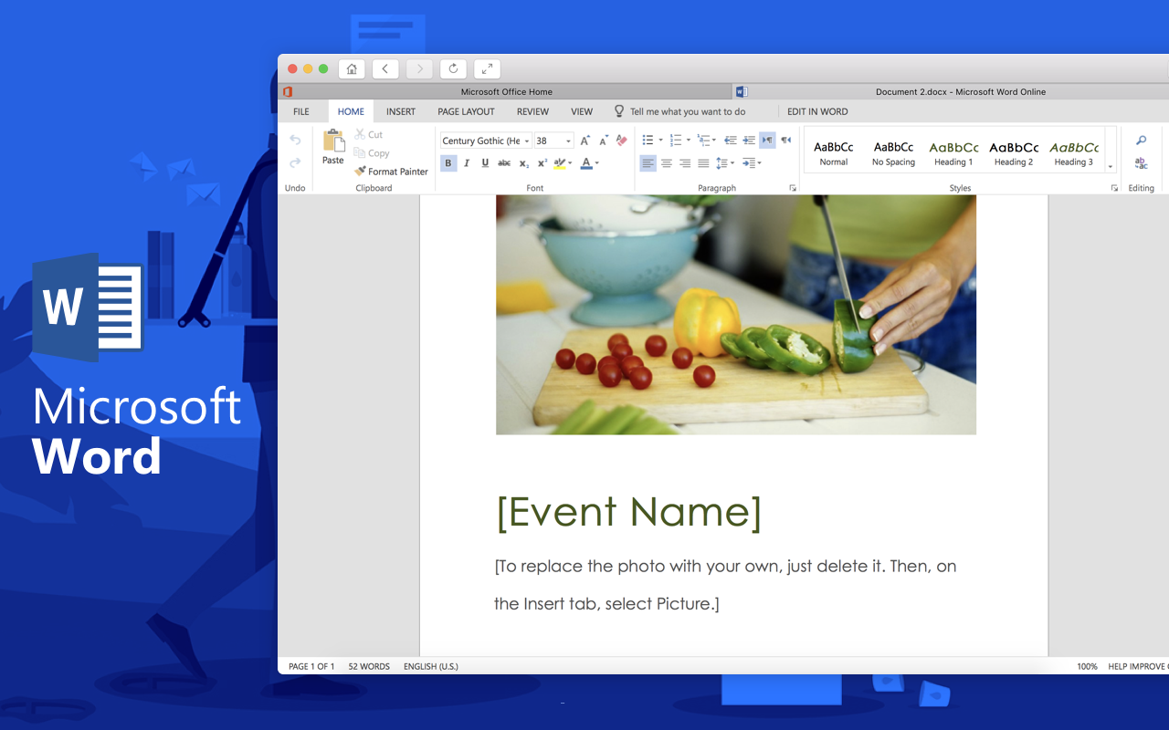
Task: Apply the Normal style
Action: pyautogui.click(x=834, y=151)
